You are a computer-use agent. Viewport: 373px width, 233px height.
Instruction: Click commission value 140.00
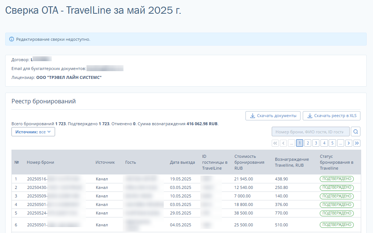coord(281,196)
